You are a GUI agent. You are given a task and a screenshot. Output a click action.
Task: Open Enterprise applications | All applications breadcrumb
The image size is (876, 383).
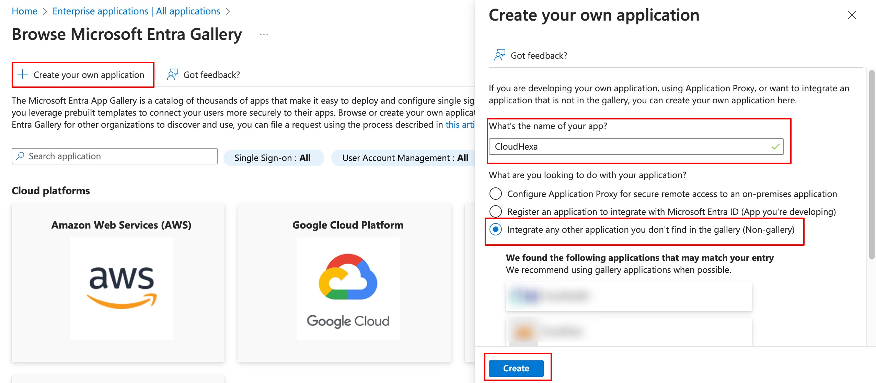coord(136,11)
